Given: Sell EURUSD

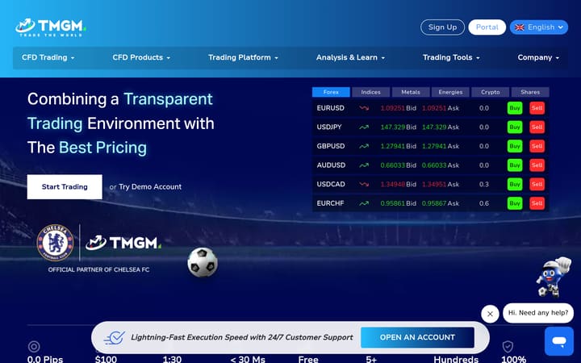Looking at the screenshot, I should pos(537,108).
